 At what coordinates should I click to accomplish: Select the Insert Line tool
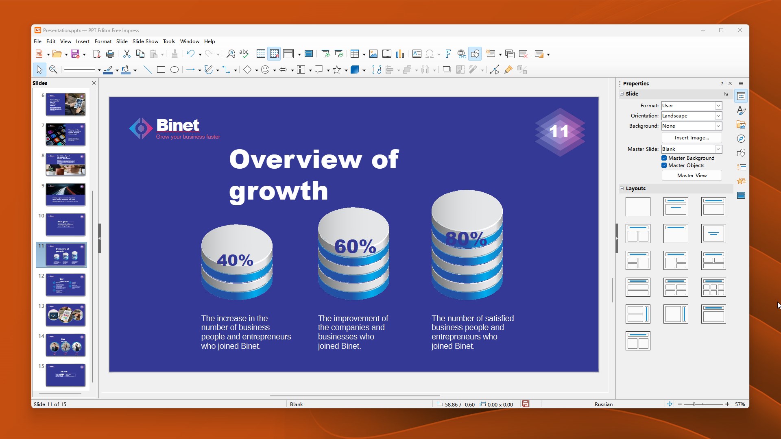(148, 70)
